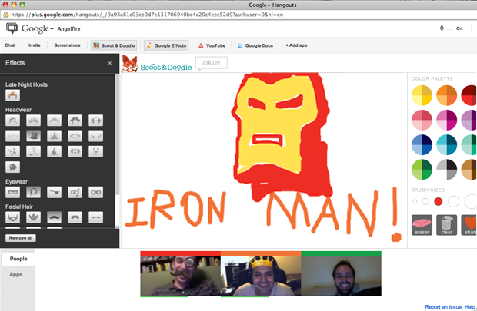Image resolution: width=477 pixels, height=311 pixels.
Task: Select the Google Effects app button
Action: (166, 45)
